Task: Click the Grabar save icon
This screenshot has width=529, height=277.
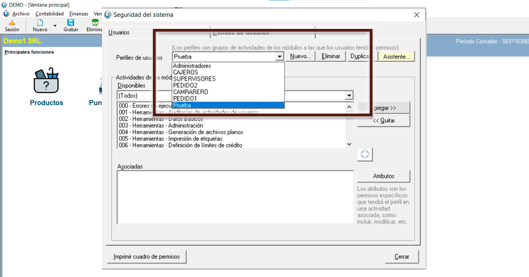Action: 71,23
